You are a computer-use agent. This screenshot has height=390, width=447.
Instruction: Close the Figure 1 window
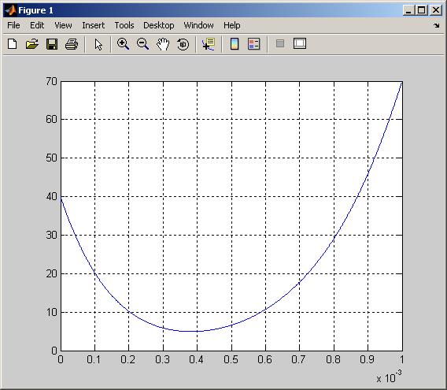click(436, 10)
